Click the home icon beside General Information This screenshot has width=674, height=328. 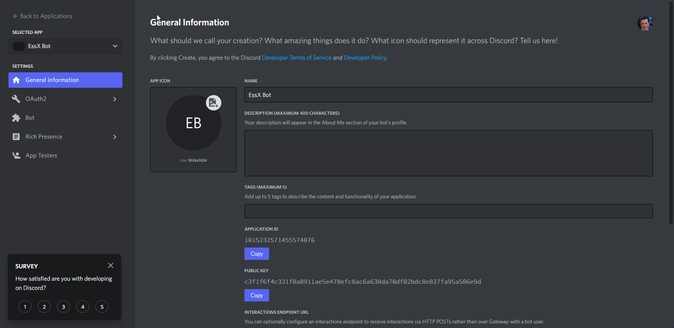[x=16, y=80]
